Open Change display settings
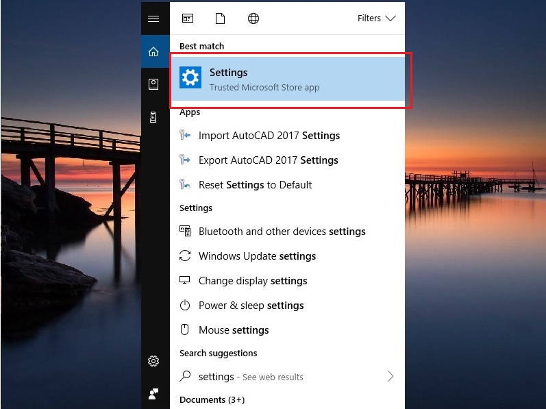This screenshot has width=546, height=409. pos(253,281)
